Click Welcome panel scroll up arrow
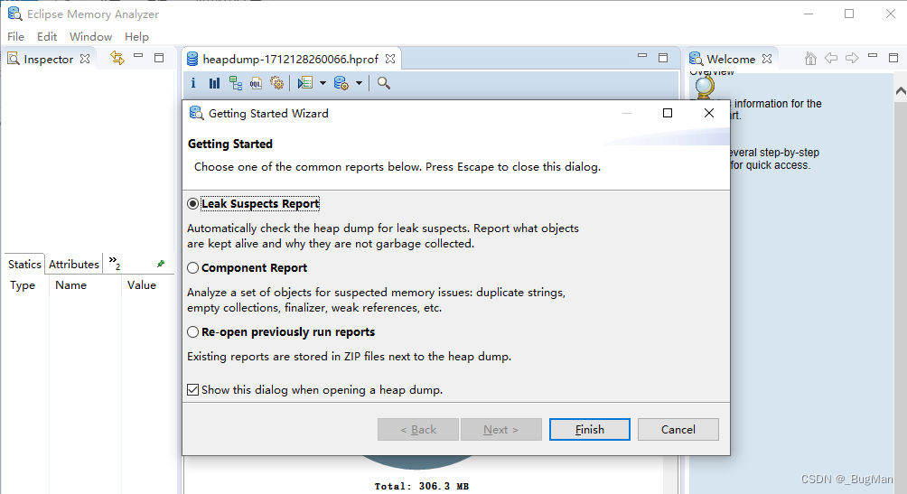Image resolution: width=907 pixels, height=494 pixels. click(x=901, y=91)
